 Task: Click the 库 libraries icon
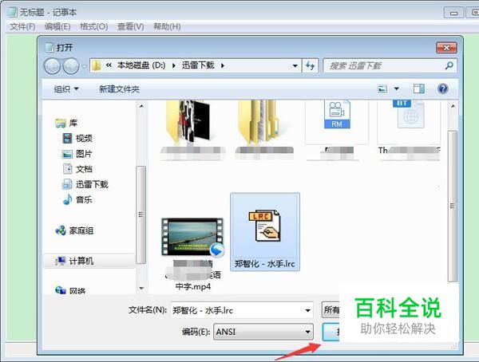click(x=61, y=123)
